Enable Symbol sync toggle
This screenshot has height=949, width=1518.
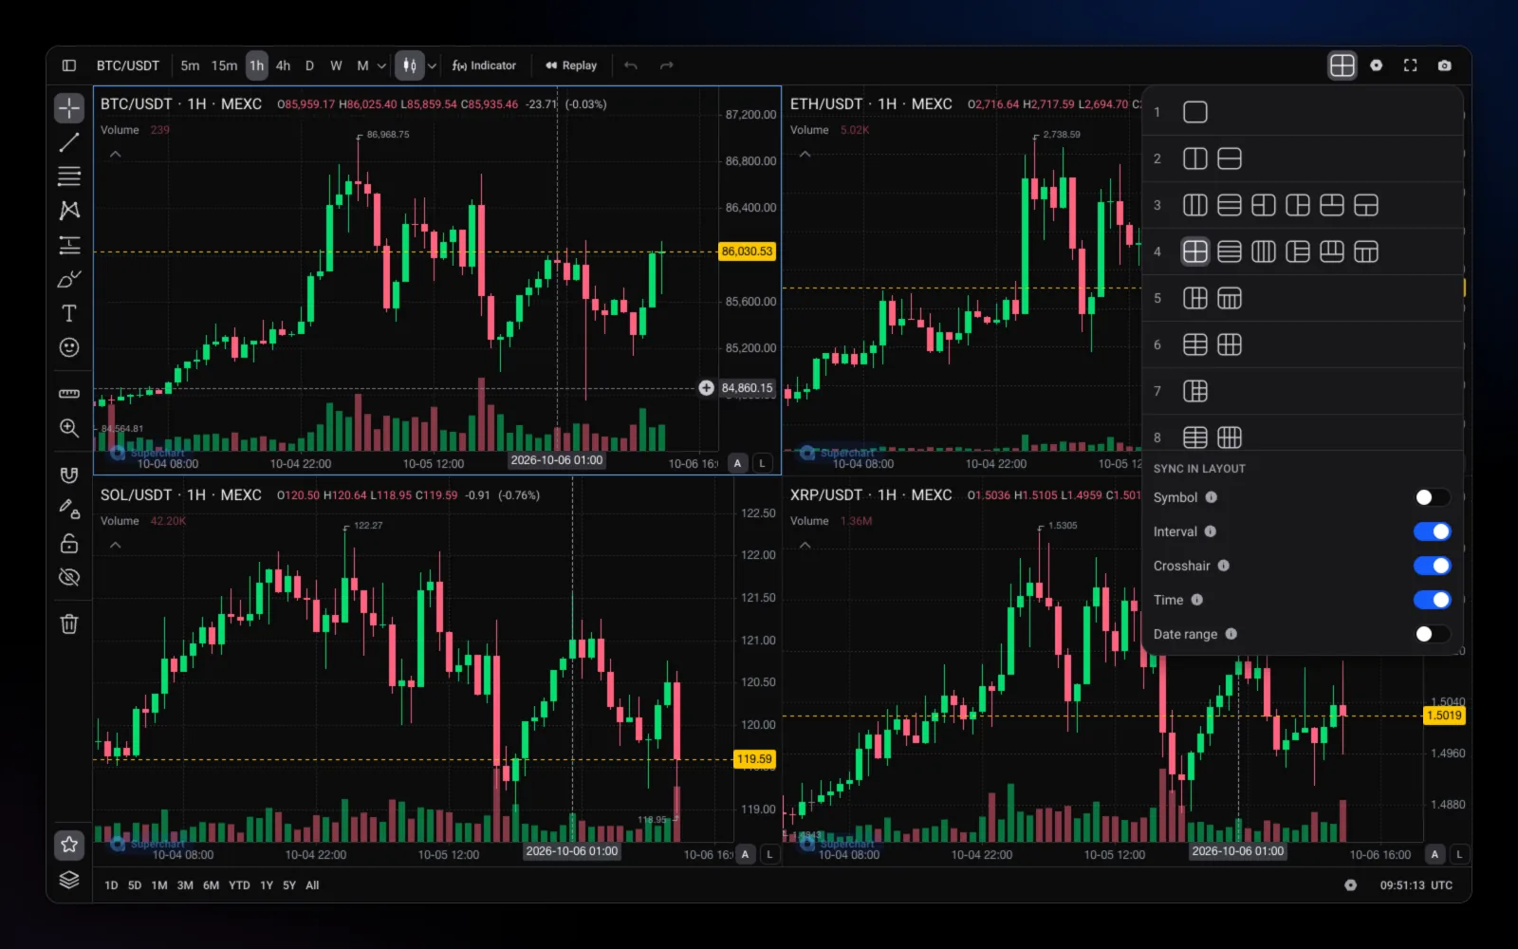point(1432,497)
